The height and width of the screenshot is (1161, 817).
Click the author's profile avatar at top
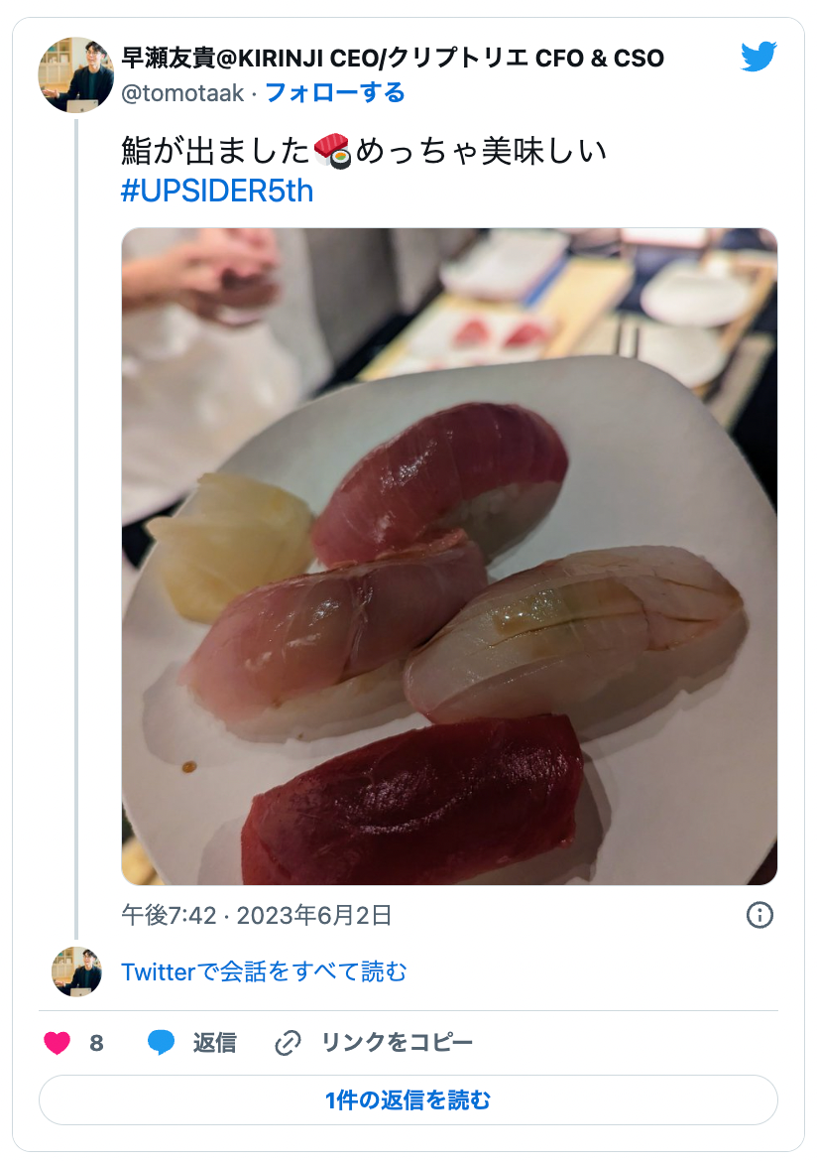(76, 75)
